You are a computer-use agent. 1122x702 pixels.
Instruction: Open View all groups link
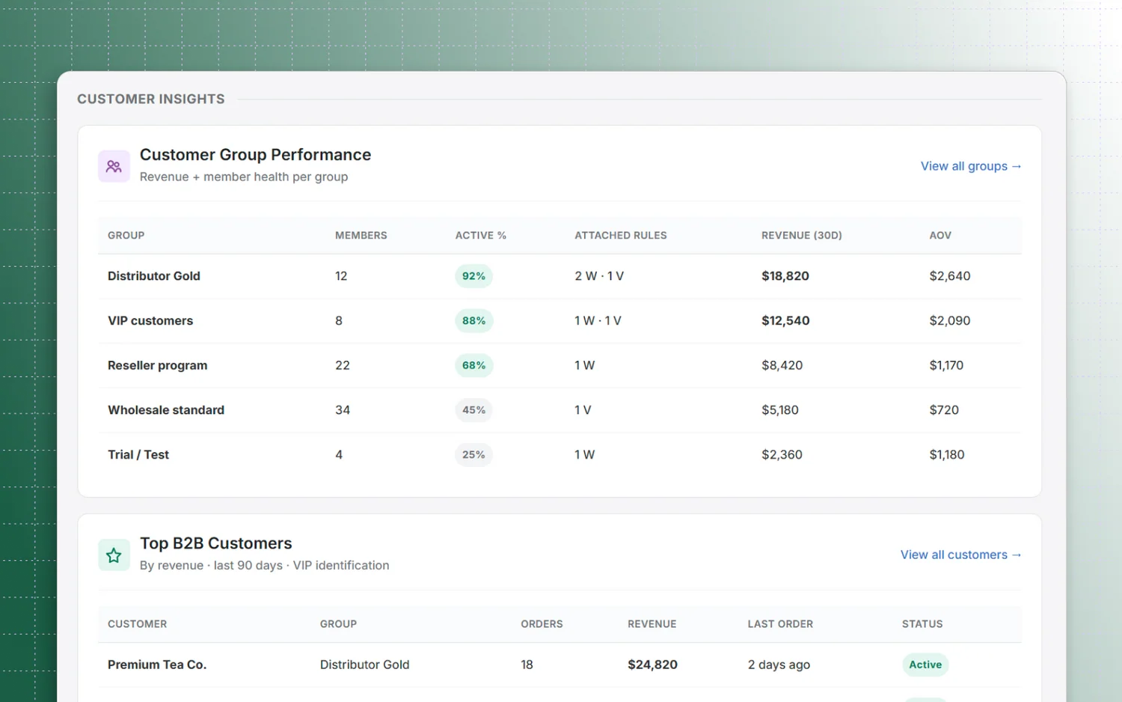971,166
